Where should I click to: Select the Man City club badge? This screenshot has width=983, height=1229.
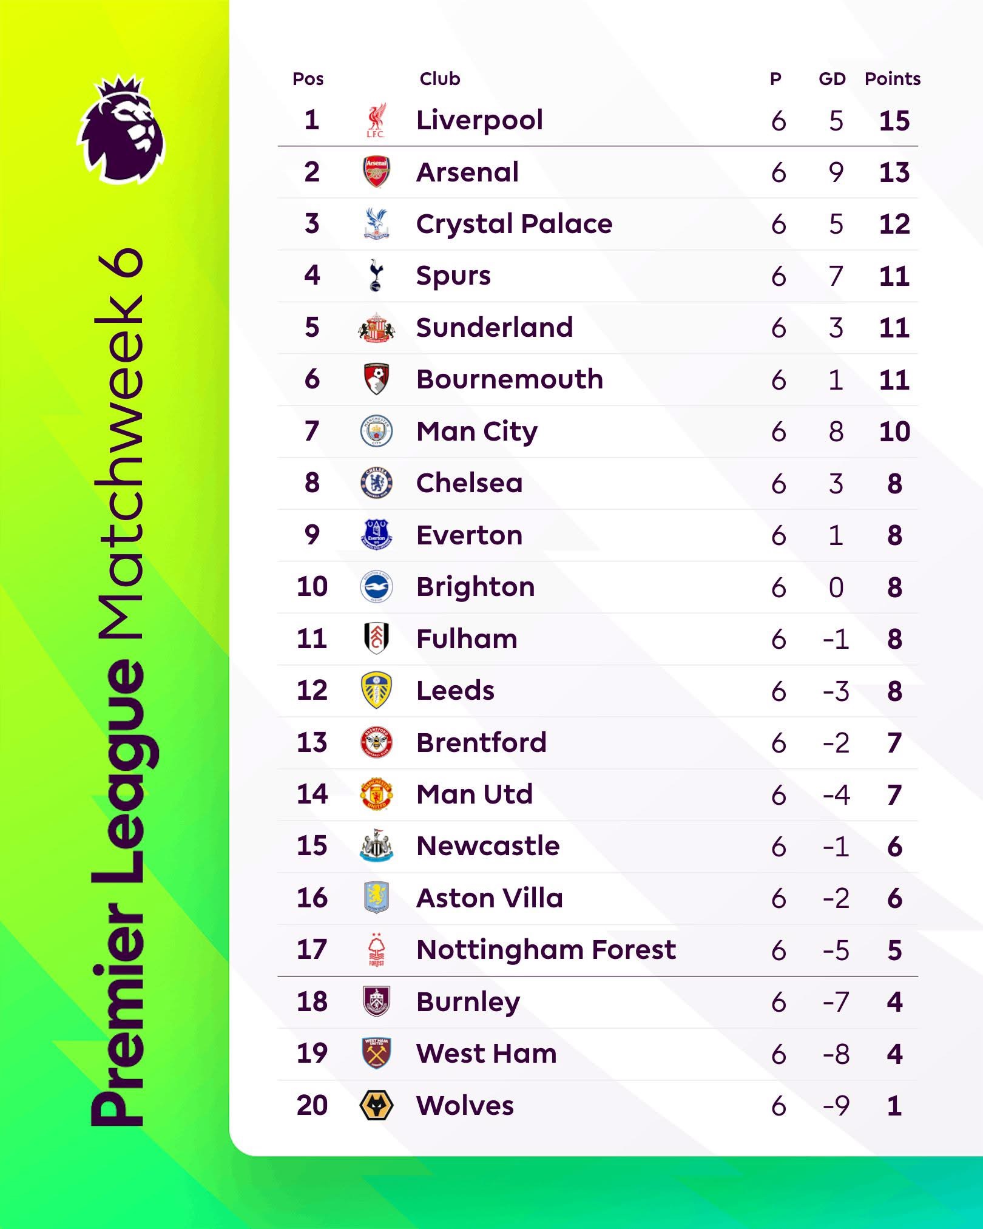[376, 432]
